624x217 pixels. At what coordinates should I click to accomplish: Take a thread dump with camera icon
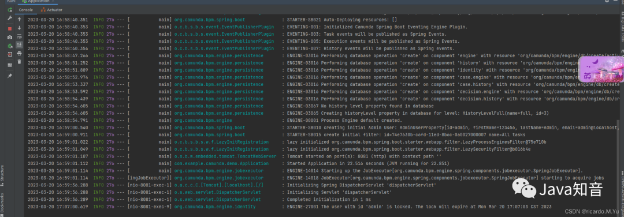coord(10,38)
